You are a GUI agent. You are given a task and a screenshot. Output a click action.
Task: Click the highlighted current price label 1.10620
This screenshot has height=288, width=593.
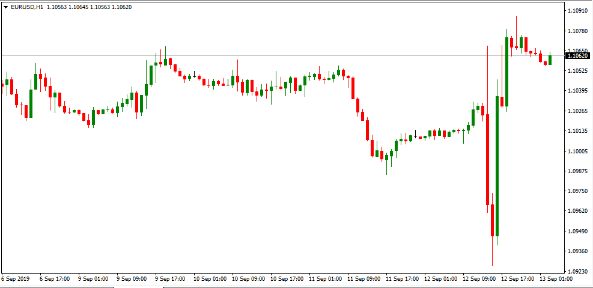578,56
